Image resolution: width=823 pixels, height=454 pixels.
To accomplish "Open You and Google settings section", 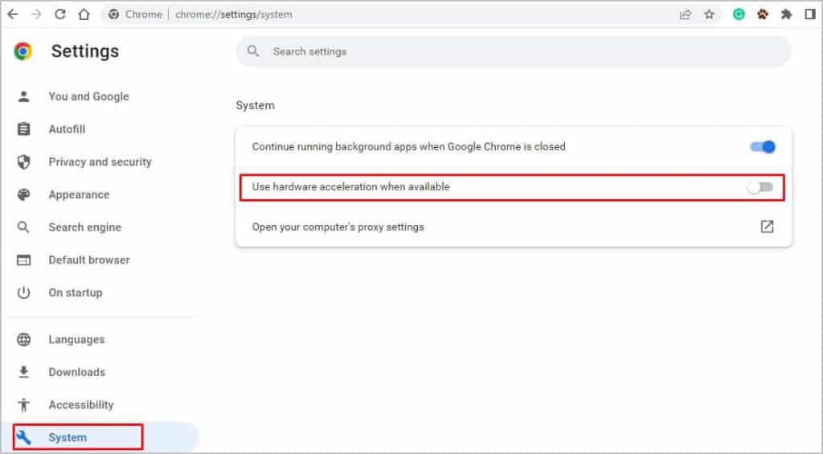I will [x=88, y=96].
